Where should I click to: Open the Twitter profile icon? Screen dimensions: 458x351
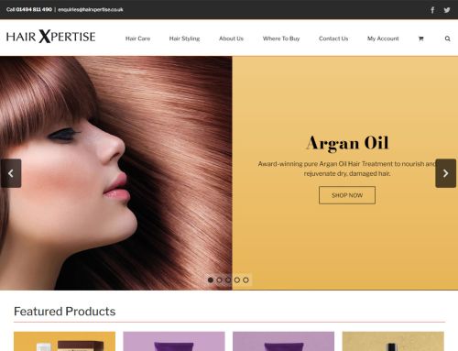[447, 10]
